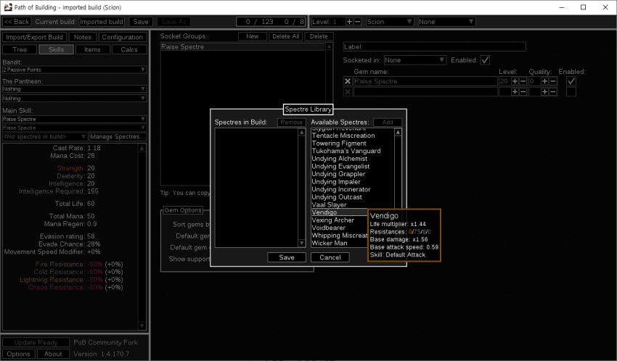
Task: Increase quality plus on empty gem row
Action: (x=544, y=91)
